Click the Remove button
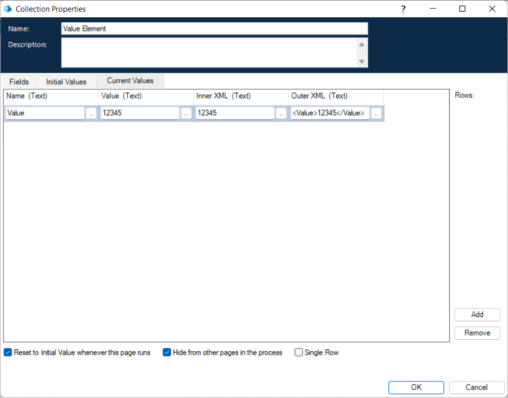 [x=477, y=333]
